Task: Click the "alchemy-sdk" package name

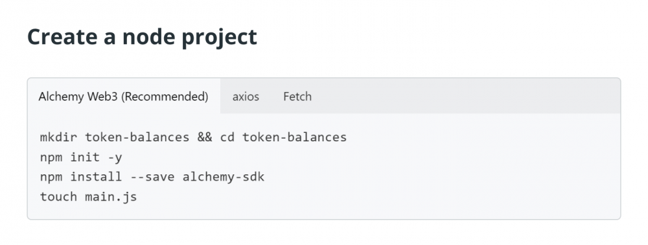Action: (223, 178)
